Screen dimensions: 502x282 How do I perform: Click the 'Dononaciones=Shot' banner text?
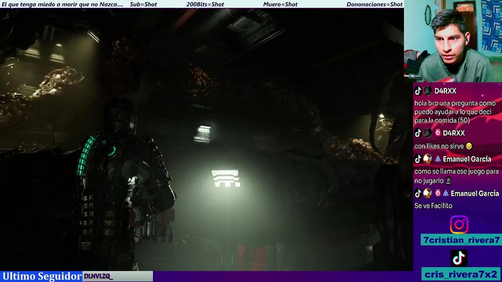[x=375, y=4]
